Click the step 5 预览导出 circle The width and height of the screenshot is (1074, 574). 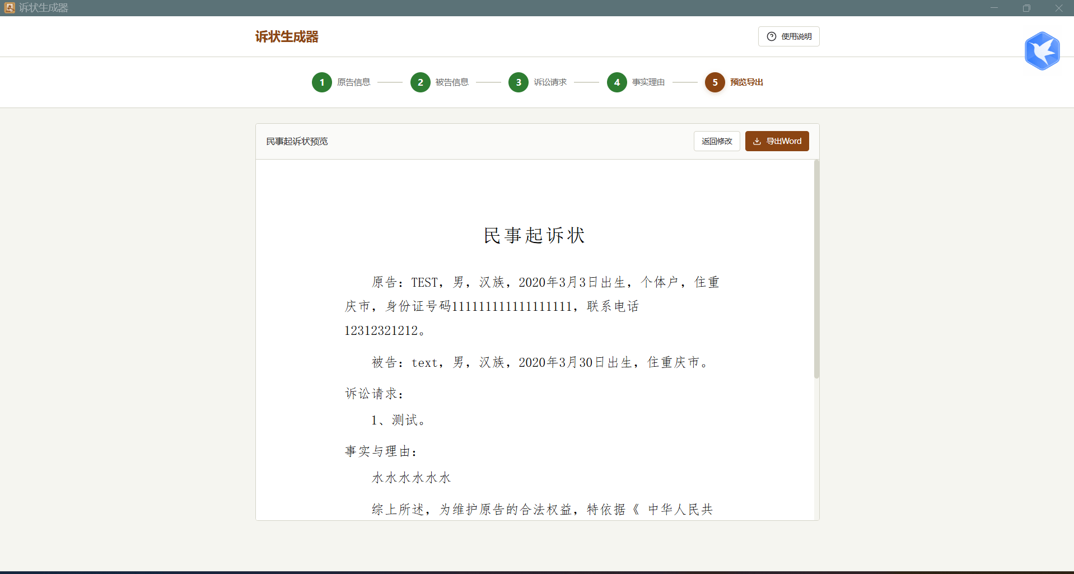click(x=715, y=82)
